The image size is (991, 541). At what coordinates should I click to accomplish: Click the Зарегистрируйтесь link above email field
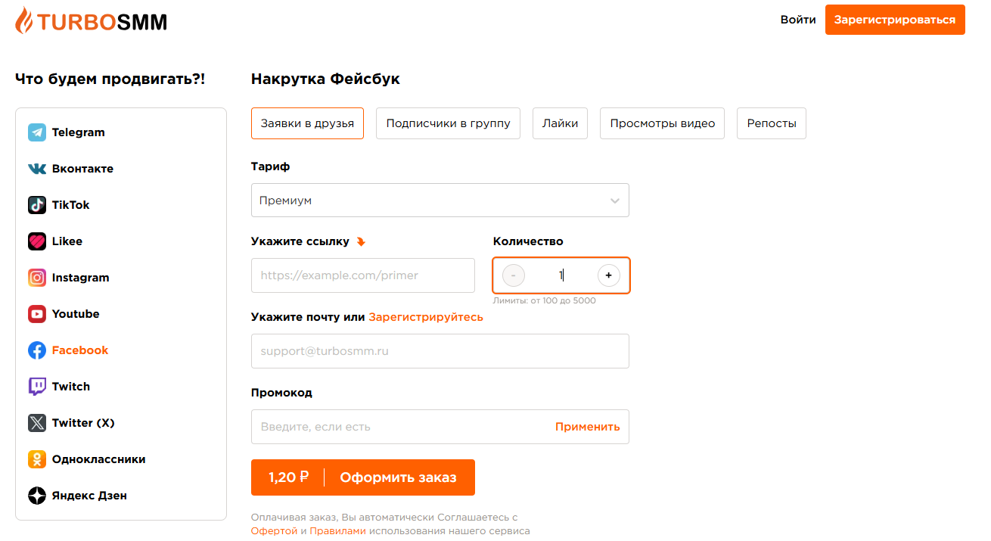[x=426, y=317]
